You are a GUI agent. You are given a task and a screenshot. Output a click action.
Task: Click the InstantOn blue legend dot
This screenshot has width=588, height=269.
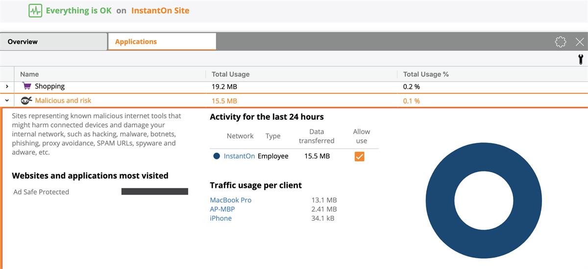[217, 156]
